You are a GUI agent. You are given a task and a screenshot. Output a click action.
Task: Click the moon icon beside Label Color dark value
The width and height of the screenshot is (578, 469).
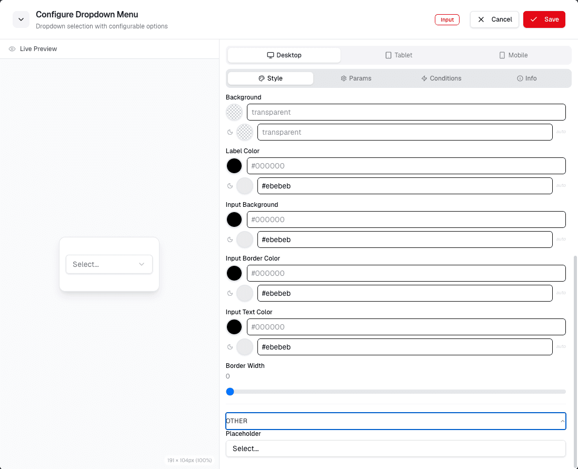pos(230,186)
